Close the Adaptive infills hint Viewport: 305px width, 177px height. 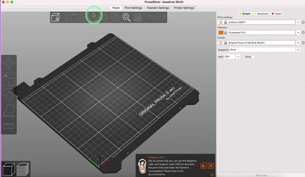point(211,166)
